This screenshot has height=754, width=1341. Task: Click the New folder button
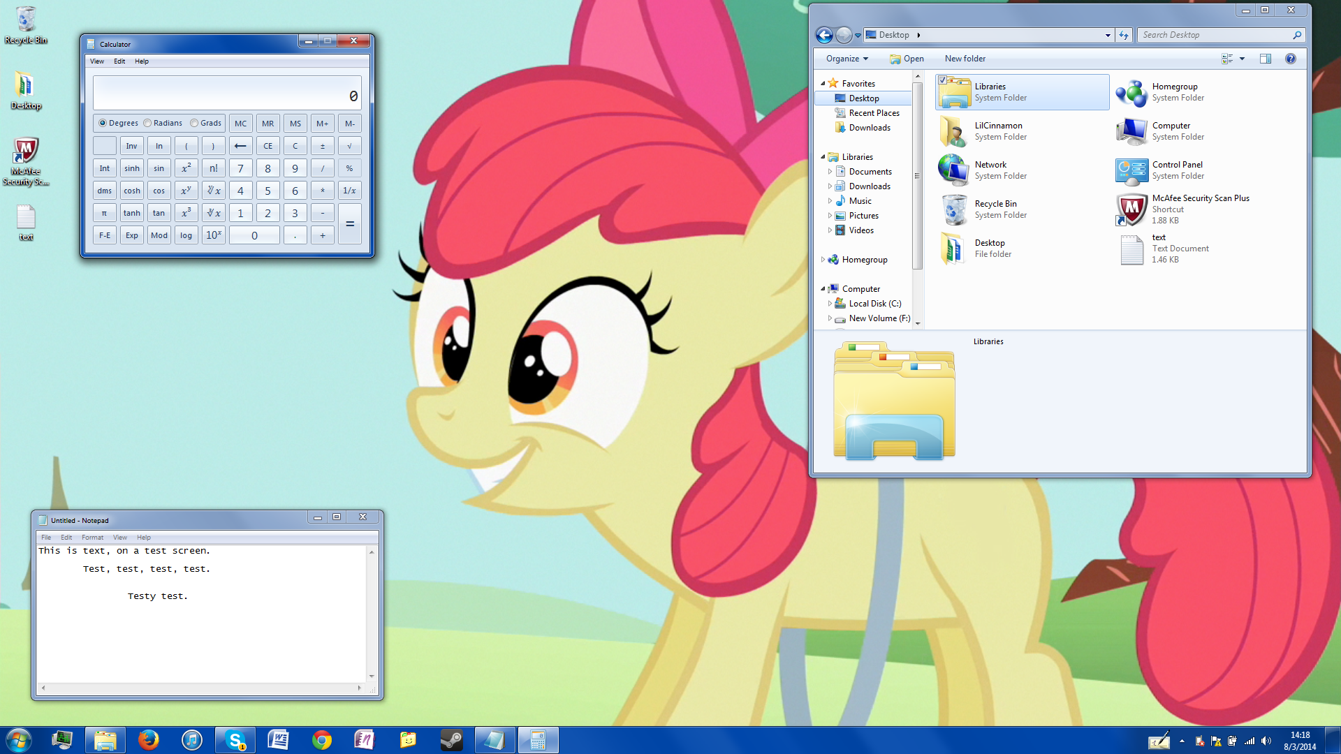(x=965, y=59)
